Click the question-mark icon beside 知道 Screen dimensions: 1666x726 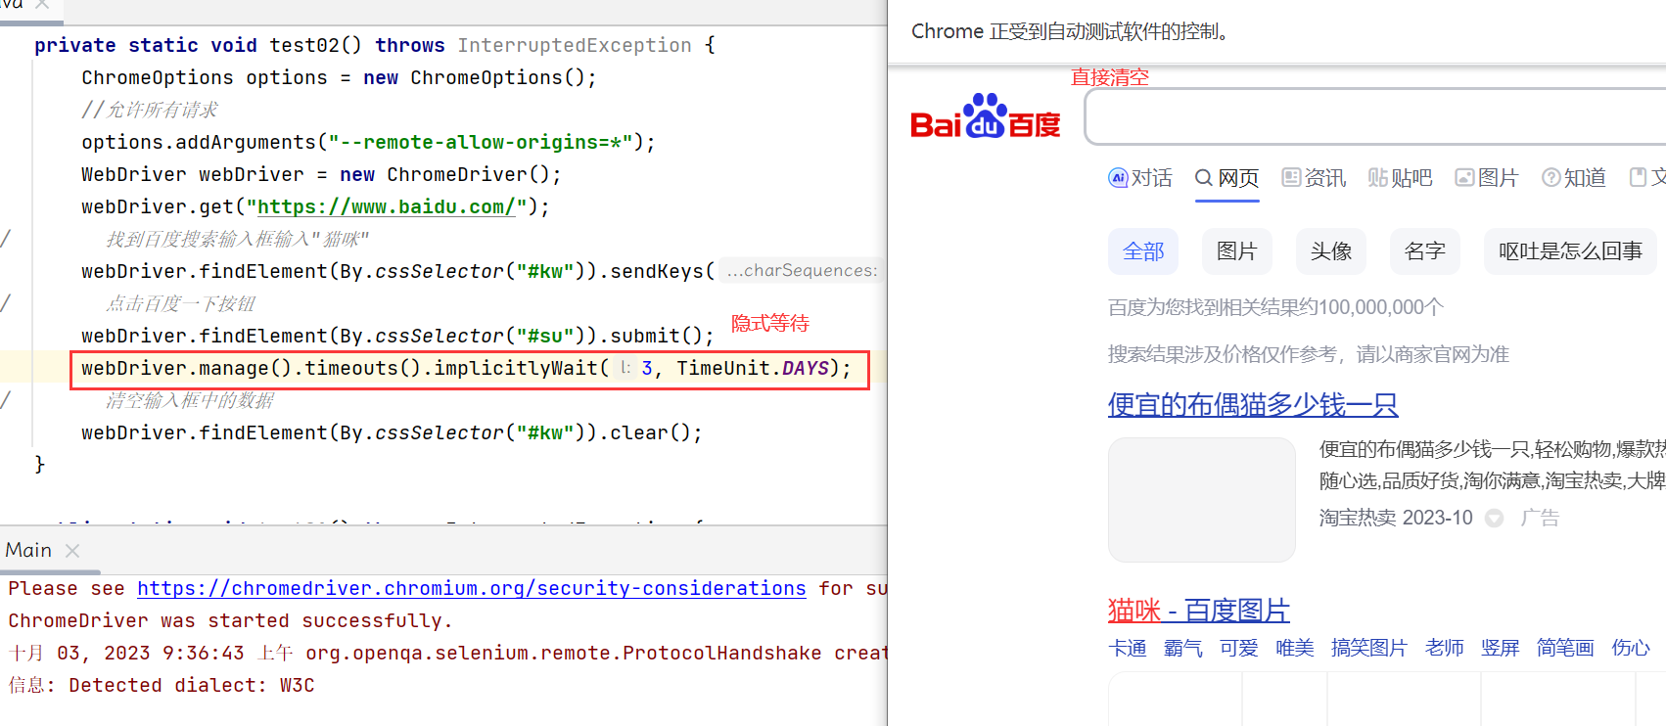pyautogui.click(x=1551, y=177)
